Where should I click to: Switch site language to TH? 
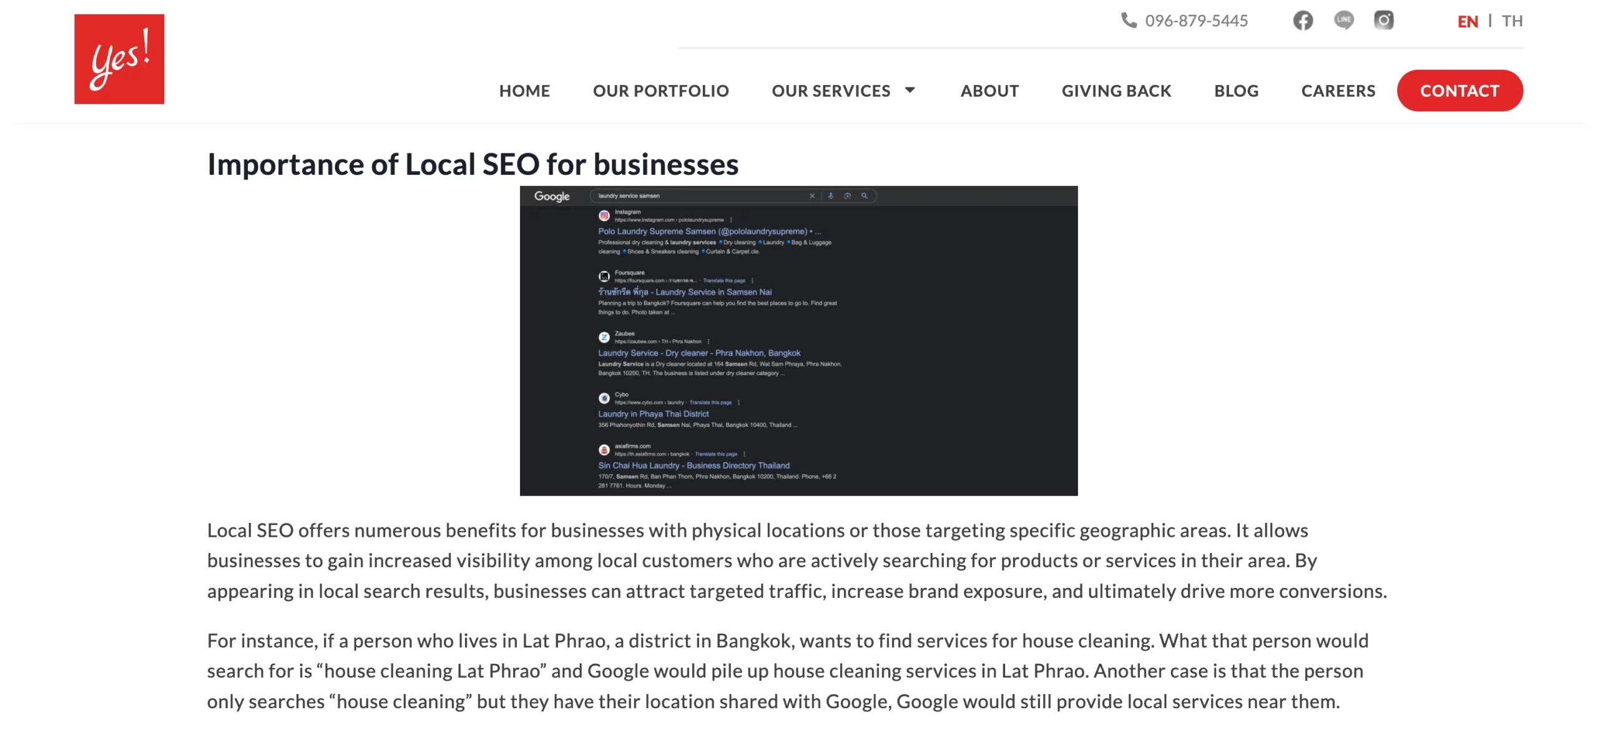(1513, 21)
